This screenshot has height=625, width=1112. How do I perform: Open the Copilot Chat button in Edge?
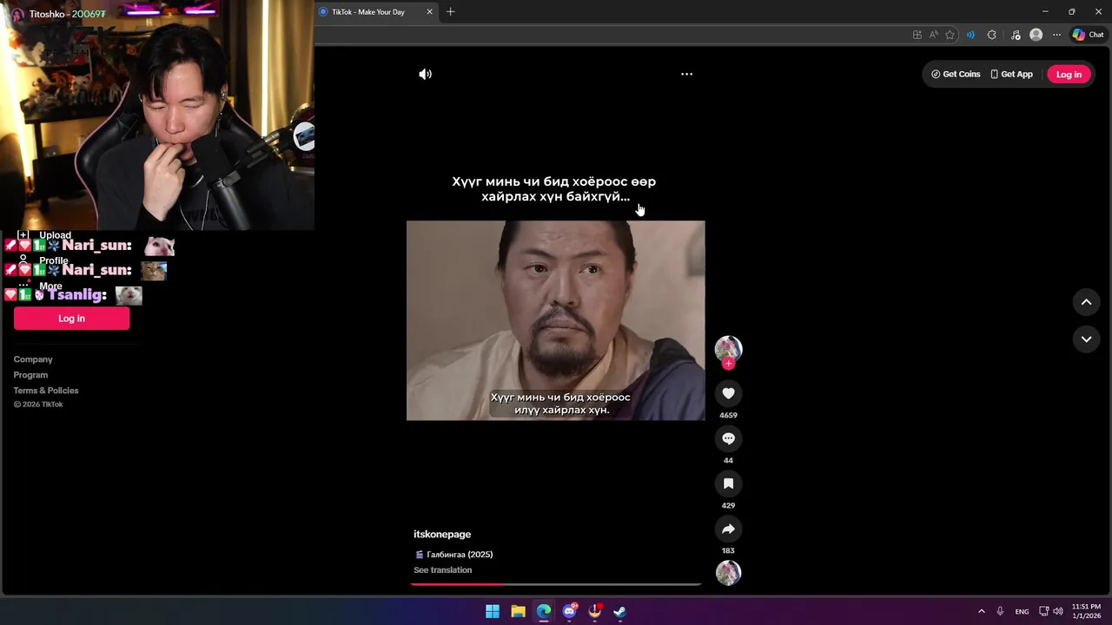(1088, 35)
